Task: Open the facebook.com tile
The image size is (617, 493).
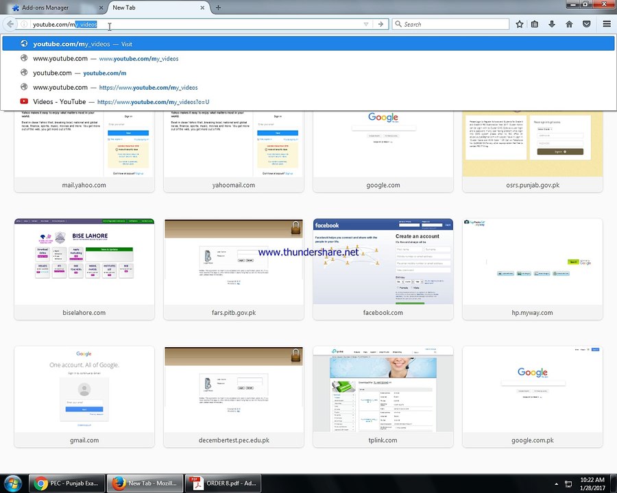Action: 383,269
